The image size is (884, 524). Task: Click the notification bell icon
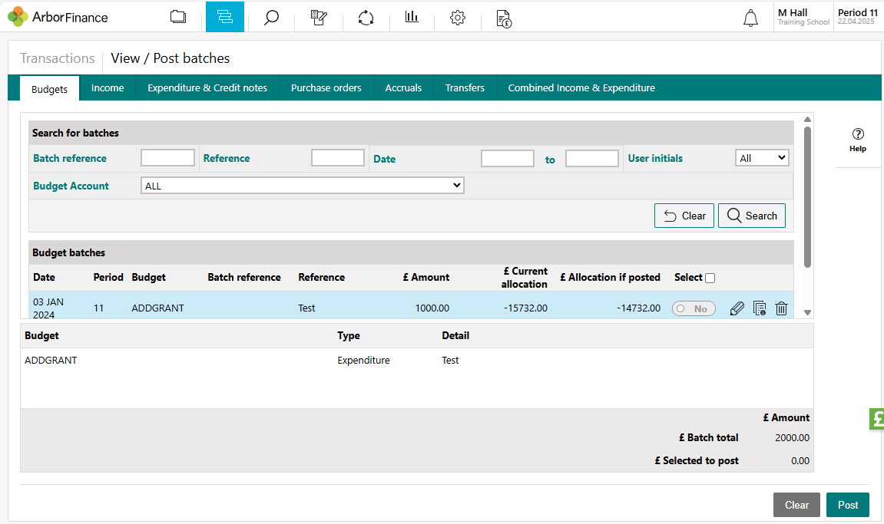click(750, 18)
